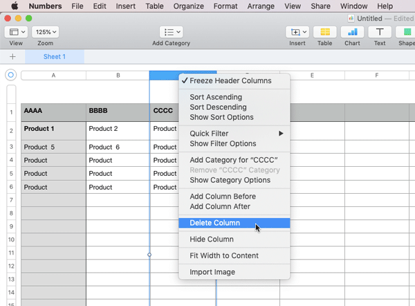Viewport: 415px width, 306px height.
Task: Add a new sheet with plus icon
Action: (12, 57)
